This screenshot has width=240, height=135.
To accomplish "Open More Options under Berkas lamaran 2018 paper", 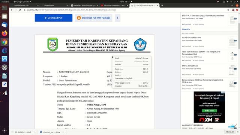I will tap(198, 89).
